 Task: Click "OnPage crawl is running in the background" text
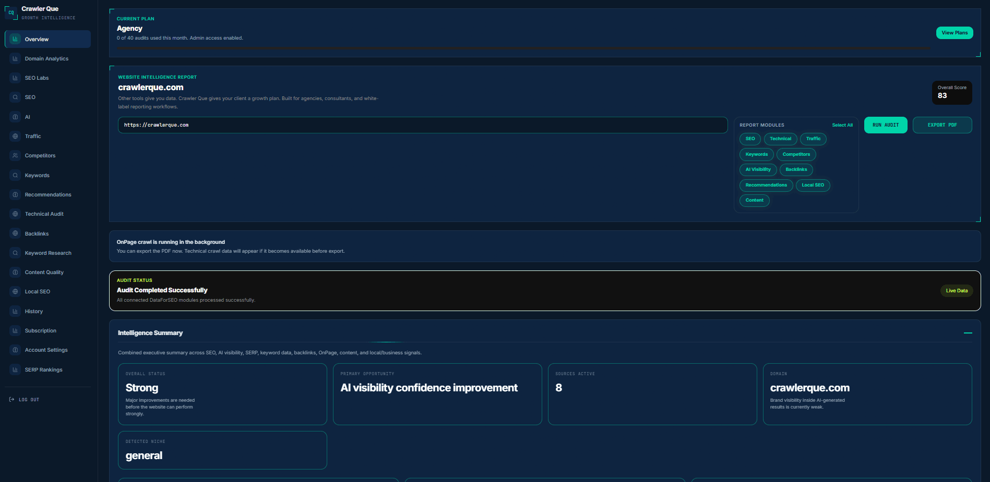pyautogui.click(x=171, y=242)
